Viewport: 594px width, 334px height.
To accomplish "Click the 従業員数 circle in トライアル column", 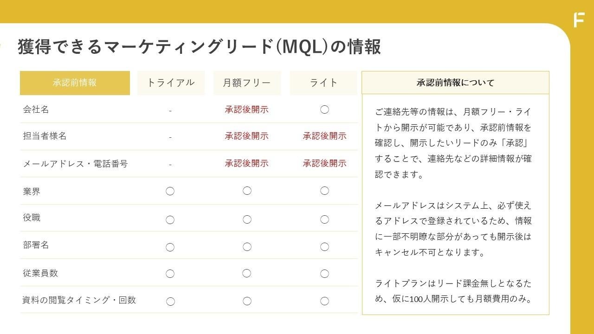I will coord(170,274).
